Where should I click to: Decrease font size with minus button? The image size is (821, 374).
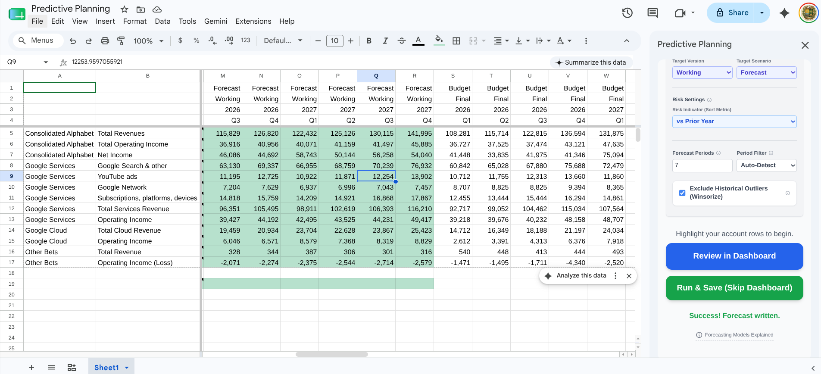click(x=318, y=41)
